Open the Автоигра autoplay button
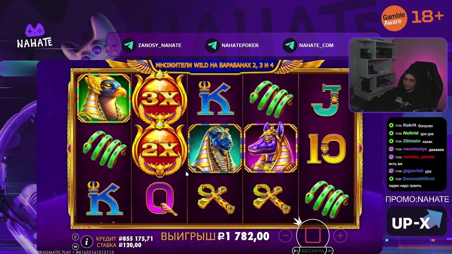This screenshot has height=254, width=452. tap(313, 251)
